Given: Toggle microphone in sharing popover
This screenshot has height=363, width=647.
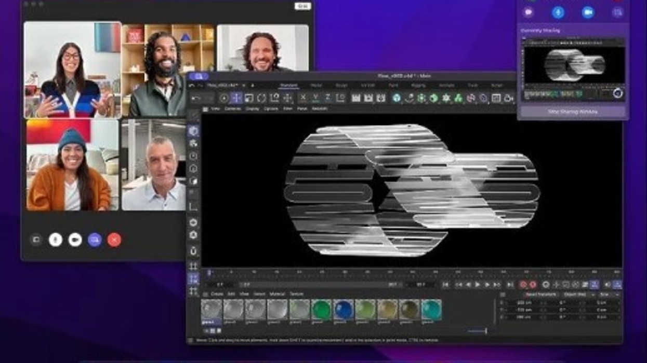Looking at the screenshot, I should [x=558, y=12].
